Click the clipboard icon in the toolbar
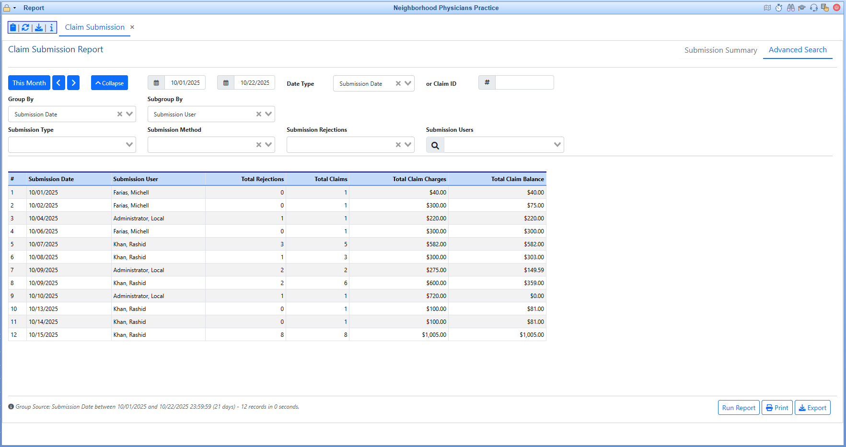 point(13,28)
